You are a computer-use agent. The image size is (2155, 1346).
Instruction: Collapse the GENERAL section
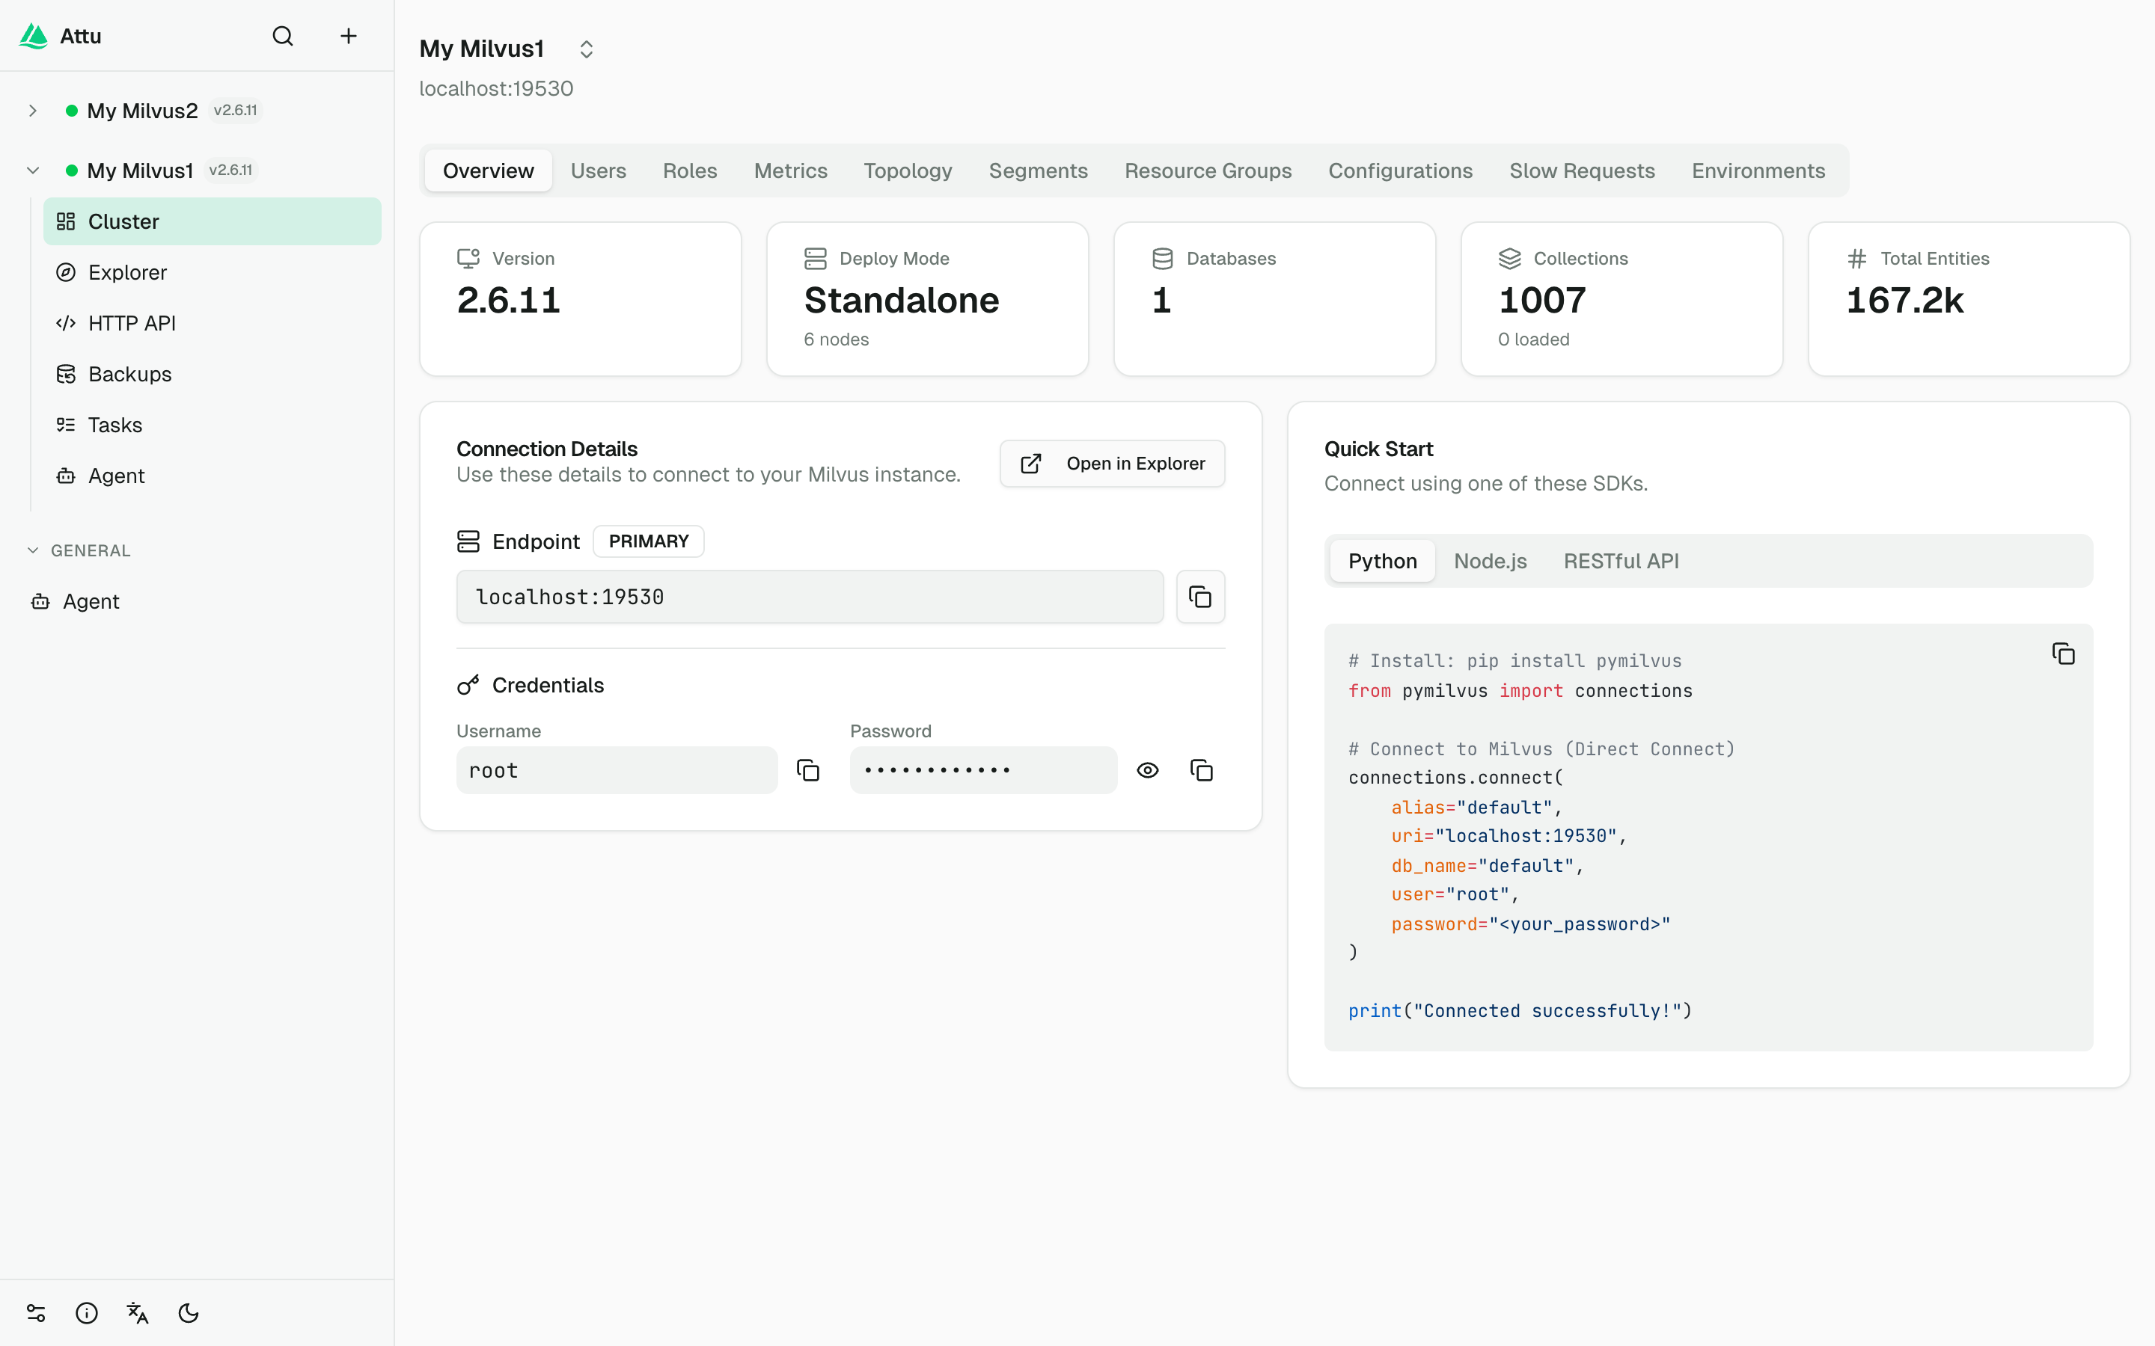(x=33, y=550)
